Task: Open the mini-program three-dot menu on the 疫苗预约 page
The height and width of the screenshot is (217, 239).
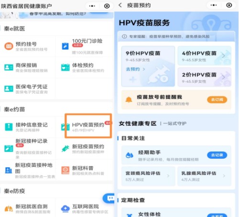Action: click(x=214, y=5)
